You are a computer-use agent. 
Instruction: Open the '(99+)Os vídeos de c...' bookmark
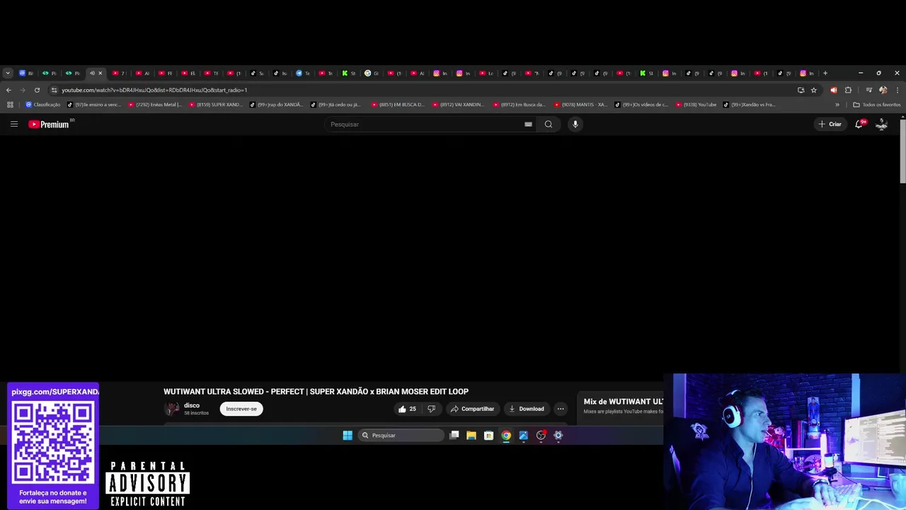(642, 105)
